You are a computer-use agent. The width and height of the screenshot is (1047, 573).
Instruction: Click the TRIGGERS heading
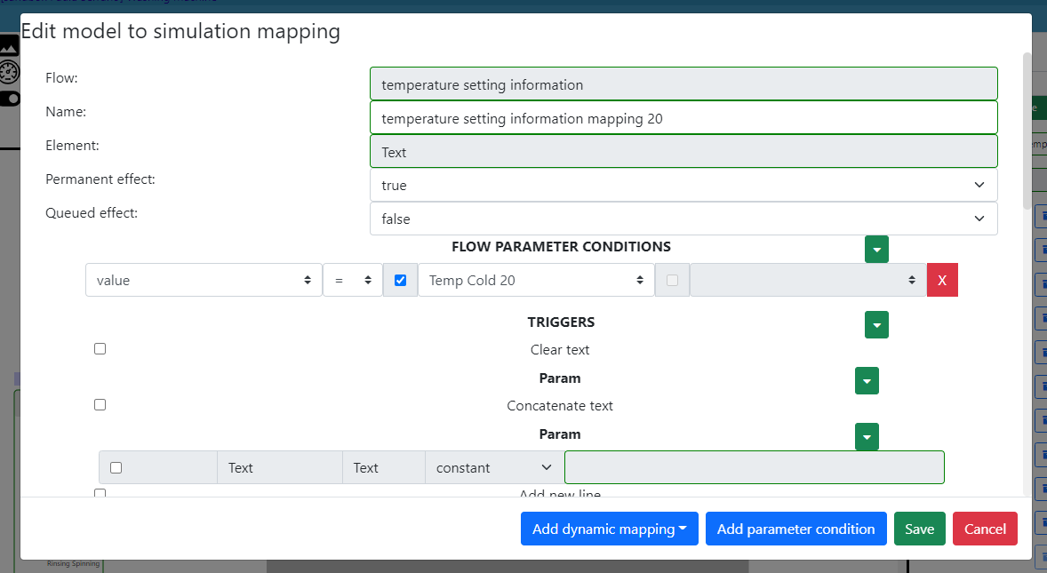[x=561, y=322]
